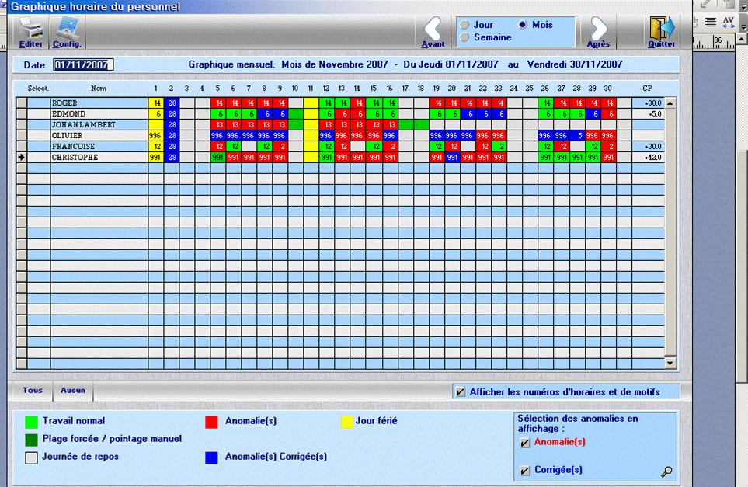Image resolution: width=748 pixels, height=487 pixels.
Task: Click the CP column header
Action: pyautogui.click(x=647, y=89)
